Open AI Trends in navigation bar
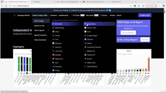166x93 pixels. [x=78, y=15]
